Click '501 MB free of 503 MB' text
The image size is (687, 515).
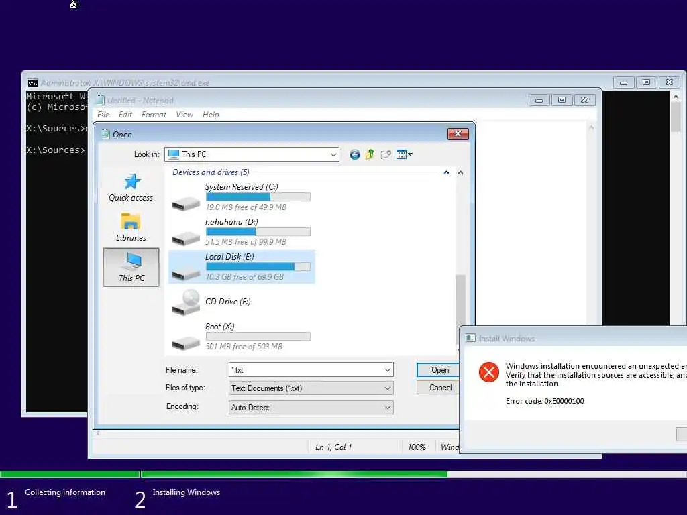click(x=244, y=347)
